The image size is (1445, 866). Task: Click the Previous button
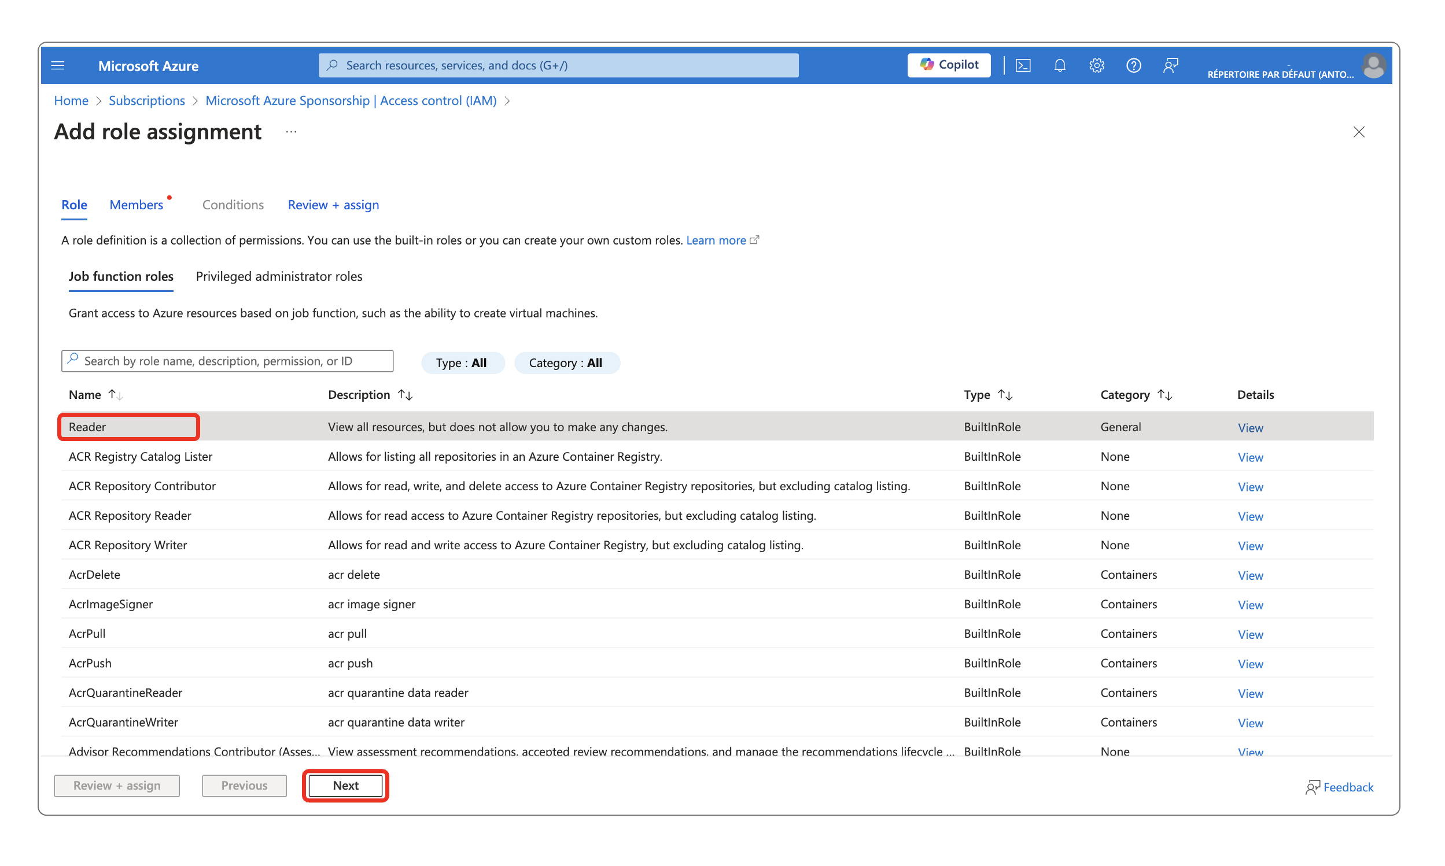[244, 785]
